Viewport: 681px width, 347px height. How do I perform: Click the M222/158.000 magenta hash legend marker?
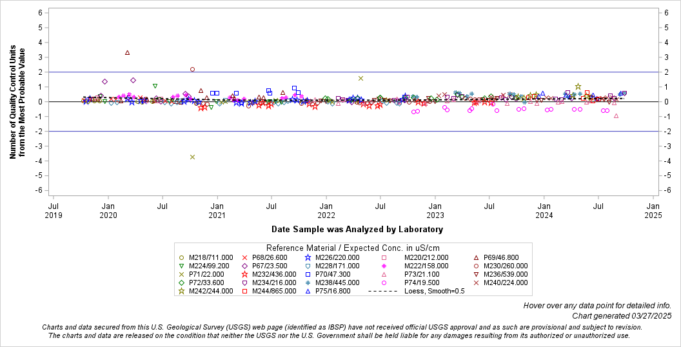384,266
